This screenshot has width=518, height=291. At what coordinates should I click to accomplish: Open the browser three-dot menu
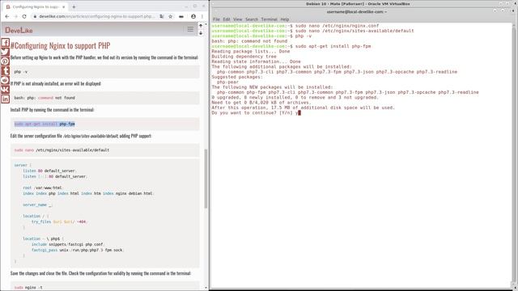point(202,16)
